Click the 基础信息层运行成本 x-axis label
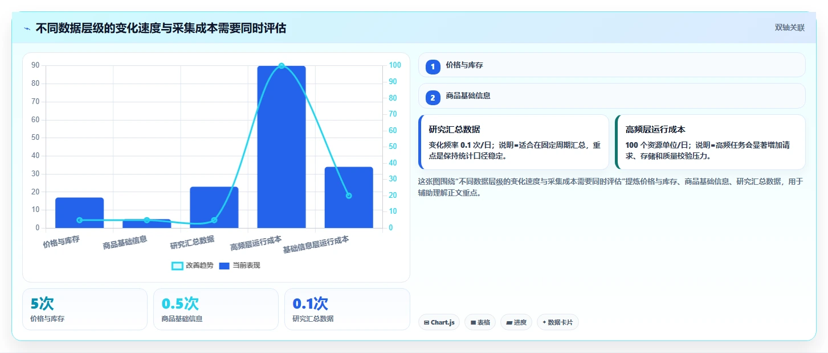The width and height of the screenshot is (828, 353). (x=316, y=245)
